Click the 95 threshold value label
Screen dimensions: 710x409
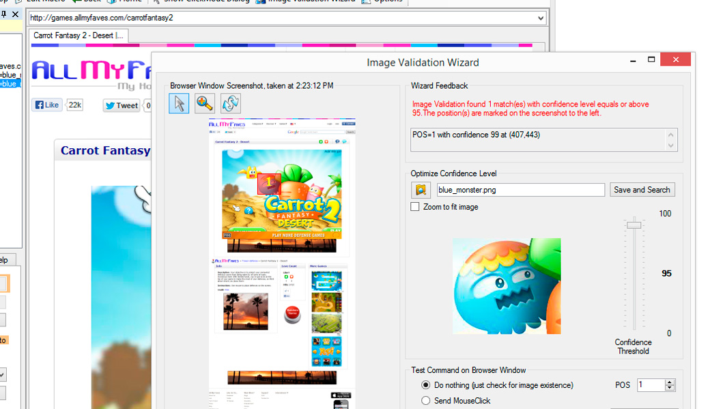666,274
